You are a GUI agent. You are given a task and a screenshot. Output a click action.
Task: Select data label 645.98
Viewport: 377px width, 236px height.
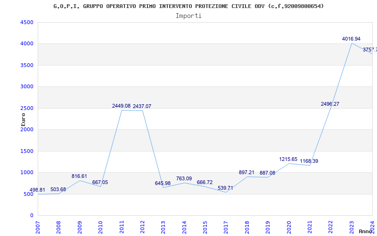coord(163,183)
